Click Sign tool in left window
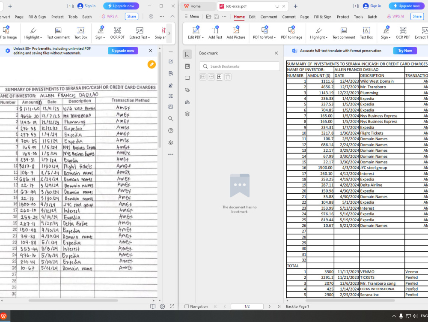 [x=100, y=33]
